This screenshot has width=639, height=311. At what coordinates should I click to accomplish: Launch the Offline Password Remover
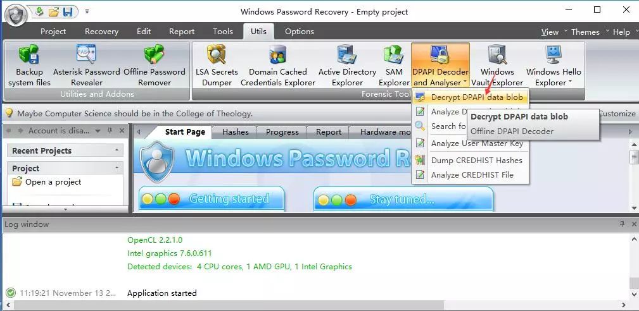(154, 65)
